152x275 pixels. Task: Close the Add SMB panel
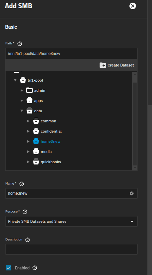pyautogui.click(x=133, y=6)
